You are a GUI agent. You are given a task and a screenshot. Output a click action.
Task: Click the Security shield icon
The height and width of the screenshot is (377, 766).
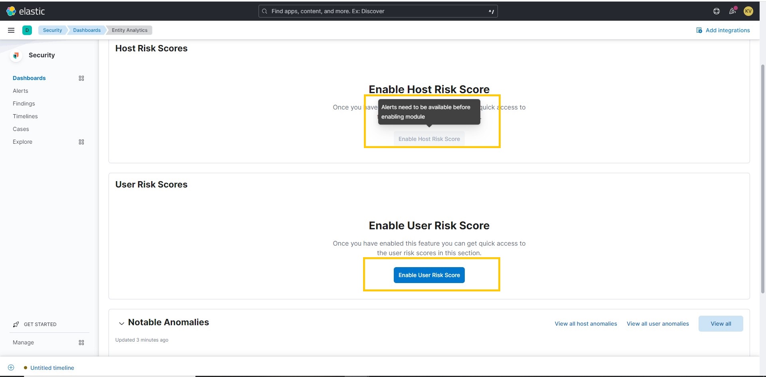click(16, 55)
